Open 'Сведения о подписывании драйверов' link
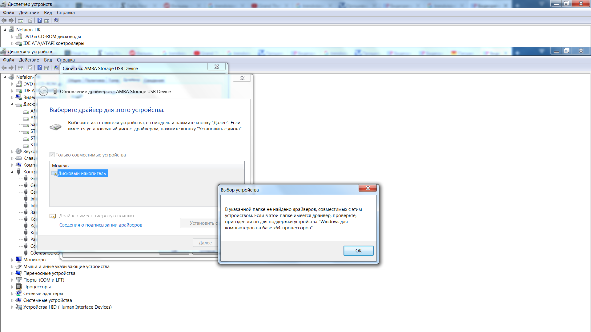 pos(101,225)
